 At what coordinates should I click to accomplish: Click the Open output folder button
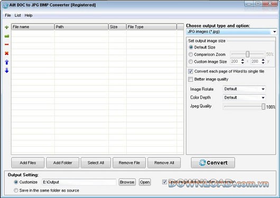145,182
